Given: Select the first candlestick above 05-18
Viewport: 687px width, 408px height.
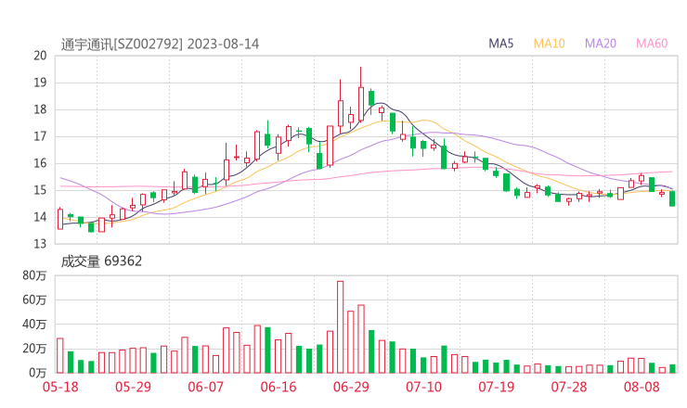Looking at the screenshot, I should (x=60, y=219).
